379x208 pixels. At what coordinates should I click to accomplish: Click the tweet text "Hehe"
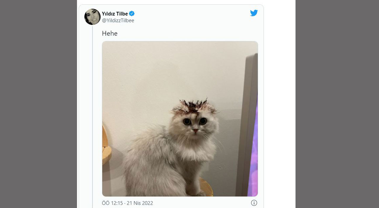(110, 34)
